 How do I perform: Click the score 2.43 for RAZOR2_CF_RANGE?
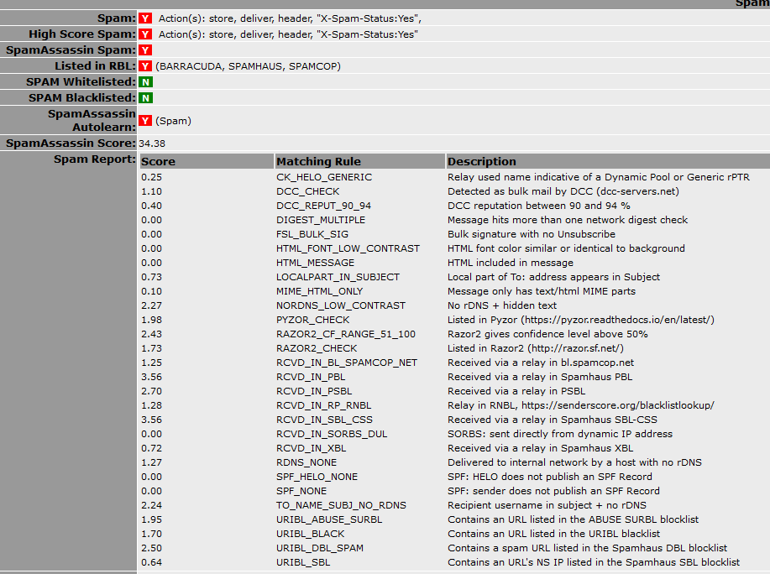(152, 334)
